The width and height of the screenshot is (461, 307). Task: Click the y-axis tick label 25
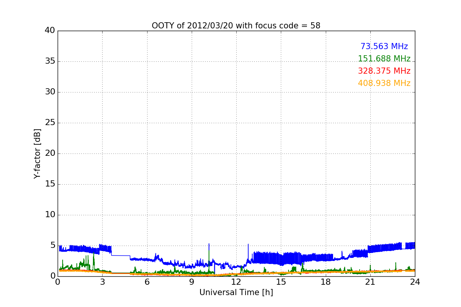50,123
